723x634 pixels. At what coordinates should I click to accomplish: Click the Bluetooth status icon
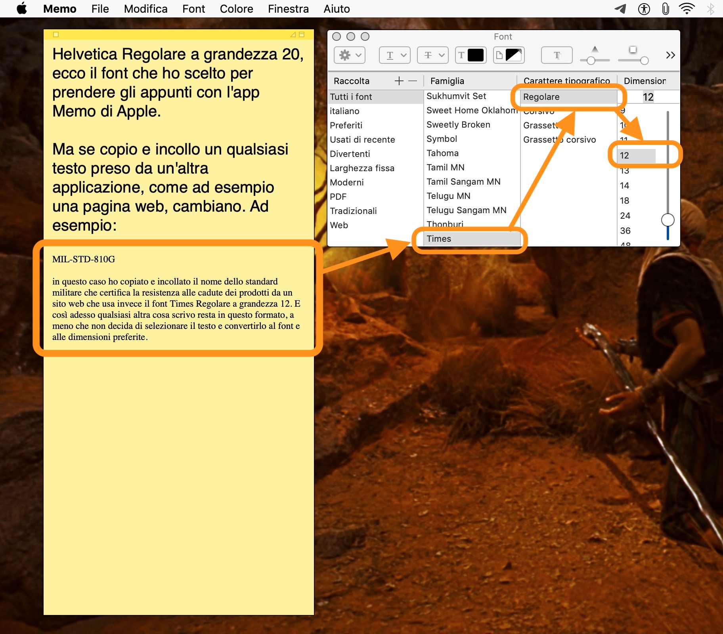[711, 9]
